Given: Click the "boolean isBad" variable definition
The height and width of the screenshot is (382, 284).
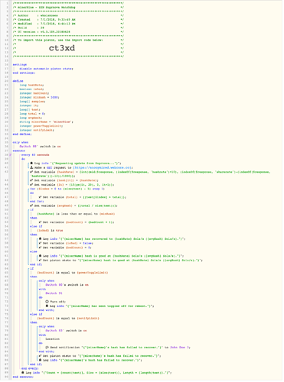Looking at the screenshot, I should point(31,89).
